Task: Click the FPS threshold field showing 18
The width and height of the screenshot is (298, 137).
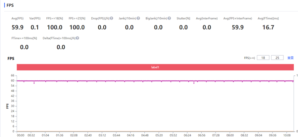Action: coord(263,58)
